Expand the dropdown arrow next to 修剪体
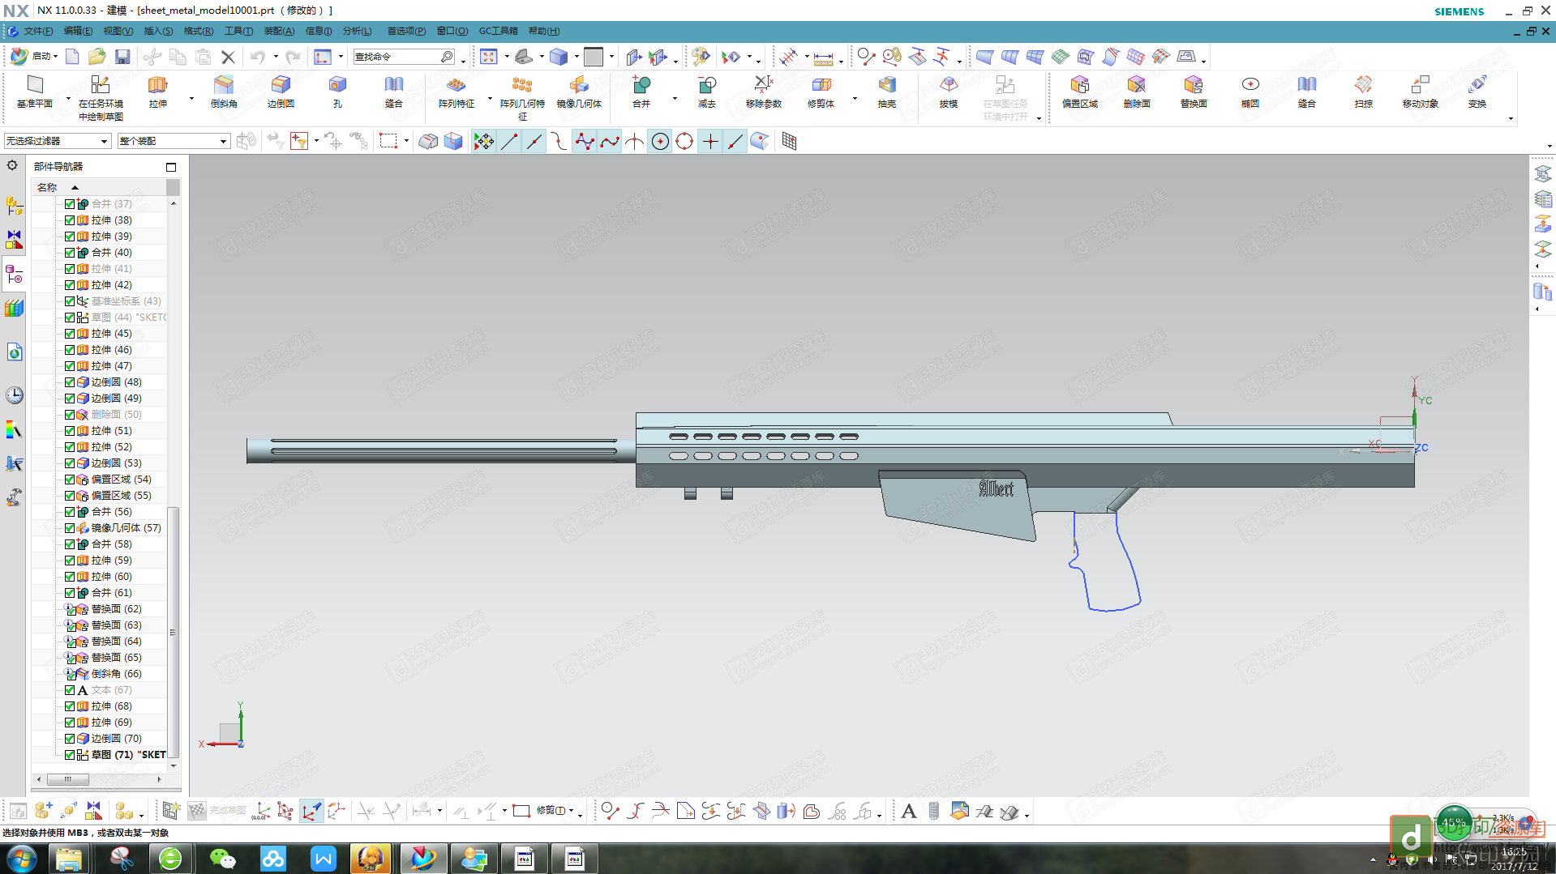 click(855, 99)
